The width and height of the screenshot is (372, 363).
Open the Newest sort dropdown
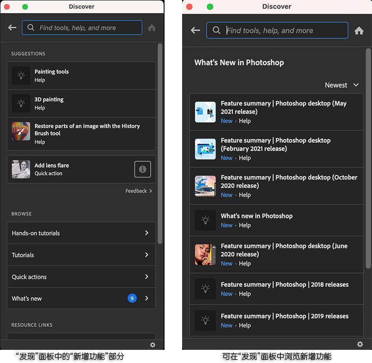click(x=342, y=85)
